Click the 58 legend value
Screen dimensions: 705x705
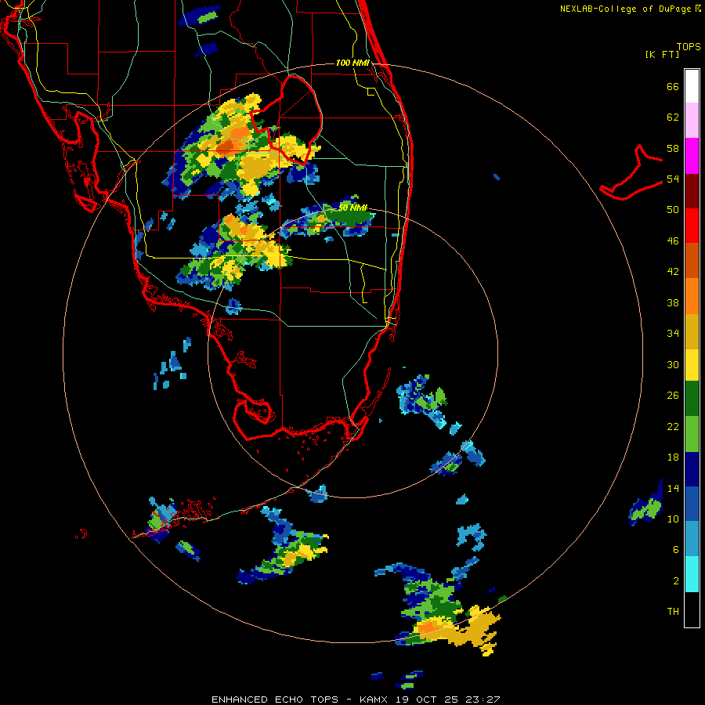[673, 148]
